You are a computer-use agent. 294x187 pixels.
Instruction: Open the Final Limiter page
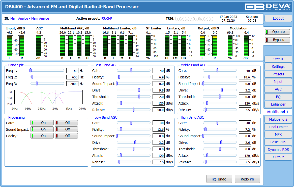click(278, 127)
